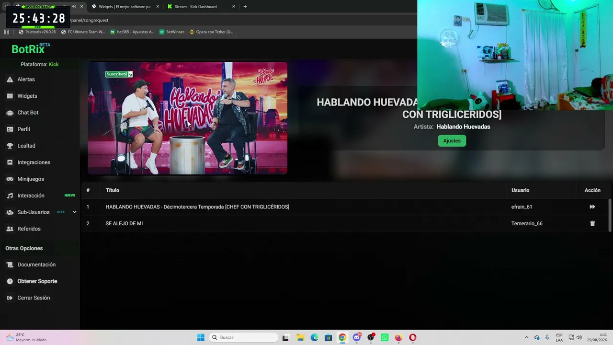Open WhatsApp from the taskbar
The height and width of the screenshot is (345, 613).
point(385,337)
